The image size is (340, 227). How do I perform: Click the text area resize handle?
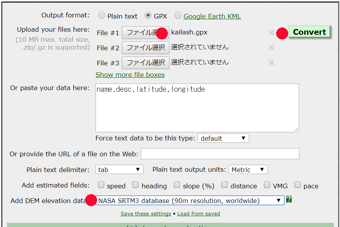(x=296, y=130)
